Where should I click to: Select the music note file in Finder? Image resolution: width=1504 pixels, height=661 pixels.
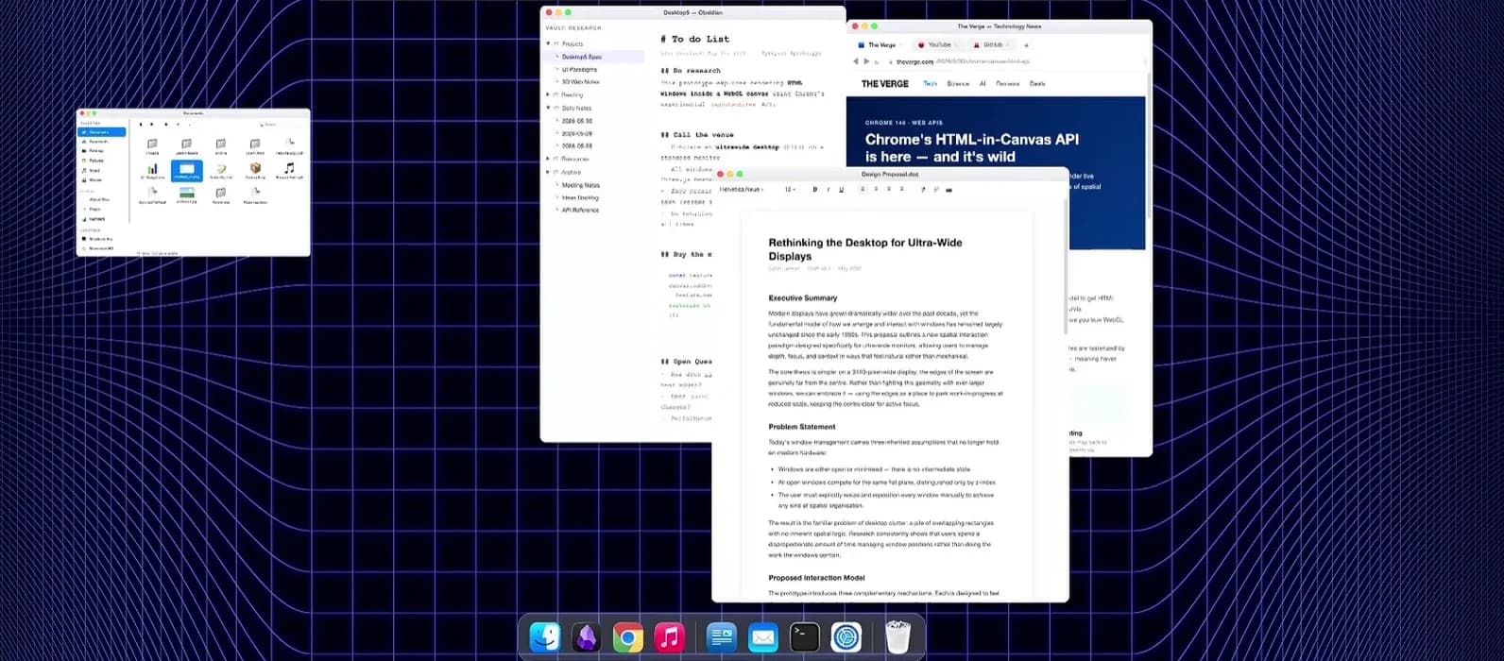coord(289,169)
